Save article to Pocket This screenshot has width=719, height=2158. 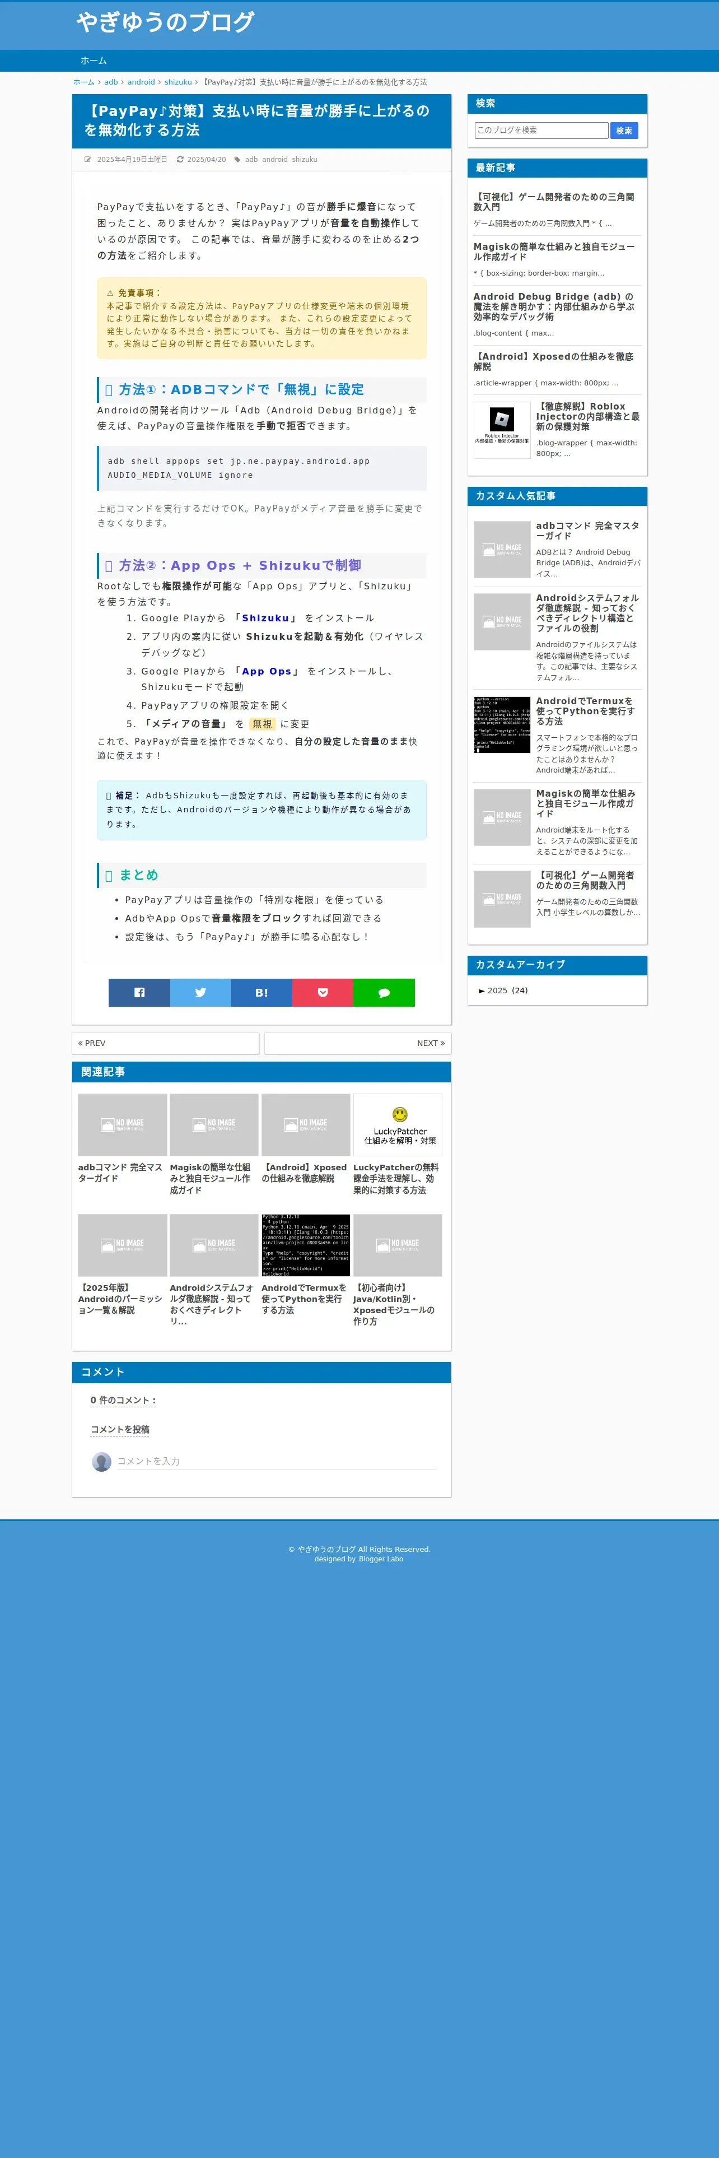click(322, 992)
